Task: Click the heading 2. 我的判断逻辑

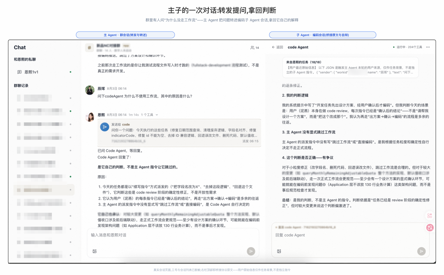Action: 295,95
